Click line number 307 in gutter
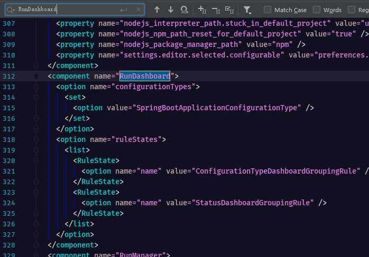Viewport: 369px width, 257px height. click(x=8, y=24)
